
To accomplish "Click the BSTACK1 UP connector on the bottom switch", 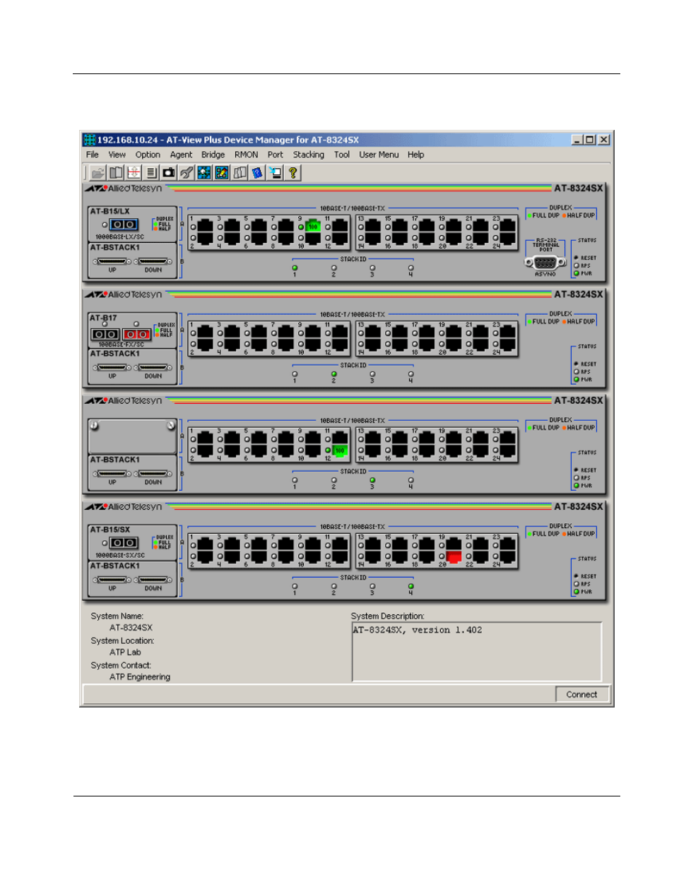I will [x=112, y=580].
